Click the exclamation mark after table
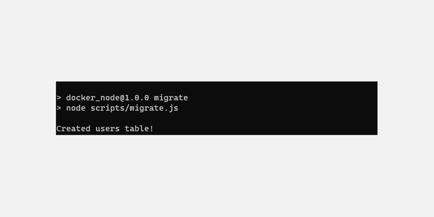The width and height of the screenshot is (434, 217). click(x=151, y=129)
